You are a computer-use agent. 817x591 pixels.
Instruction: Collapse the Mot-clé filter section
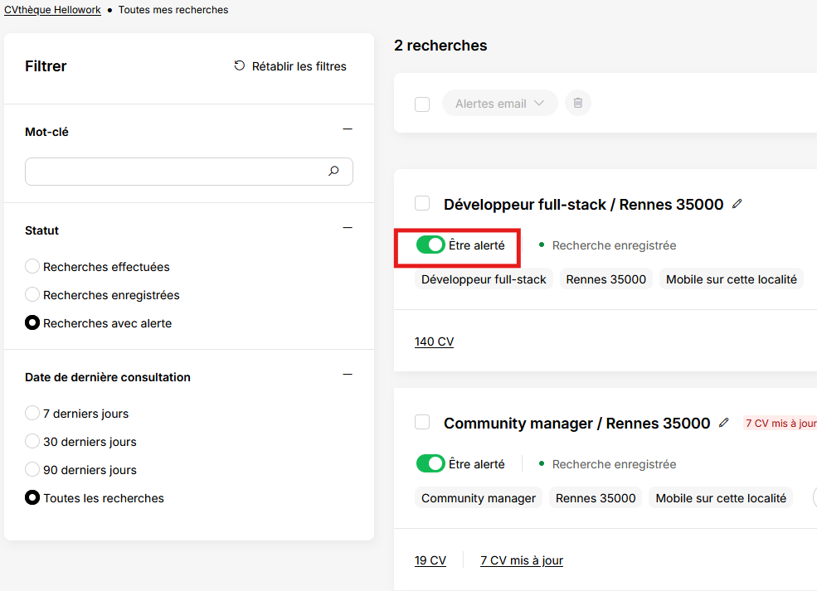(x=348, y=129)
